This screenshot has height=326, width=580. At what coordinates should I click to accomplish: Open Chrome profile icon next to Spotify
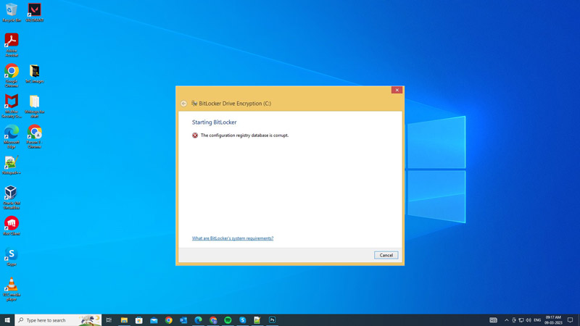213,320
